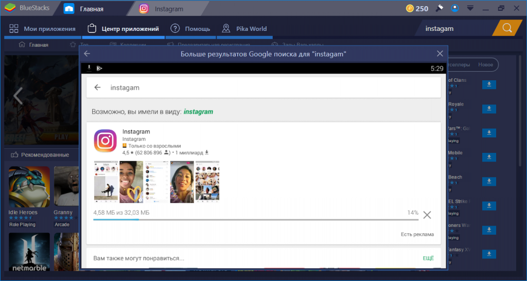The width and height of the screenshot is (527, 281).
Task: Open the theme brush icon in title bar
Action: (439, 8)
